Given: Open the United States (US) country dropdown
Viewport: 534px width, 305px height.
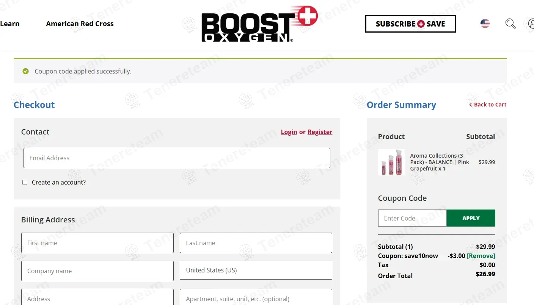Looking at the screenshot, I should pyautogui.click(x=256, y=270).
